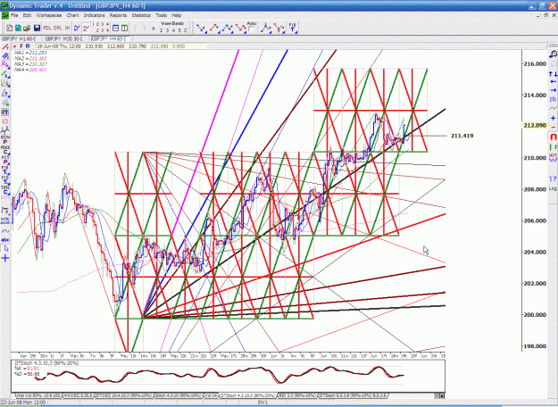Viewport: 558px width, 407px height.
Task: Click the blue F button in data bar
Action: tap(21, 46)
